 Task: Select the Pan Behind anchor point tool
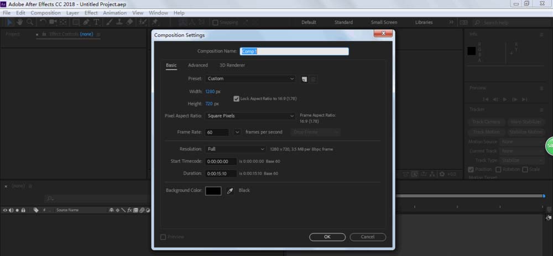tap(63, 22)
